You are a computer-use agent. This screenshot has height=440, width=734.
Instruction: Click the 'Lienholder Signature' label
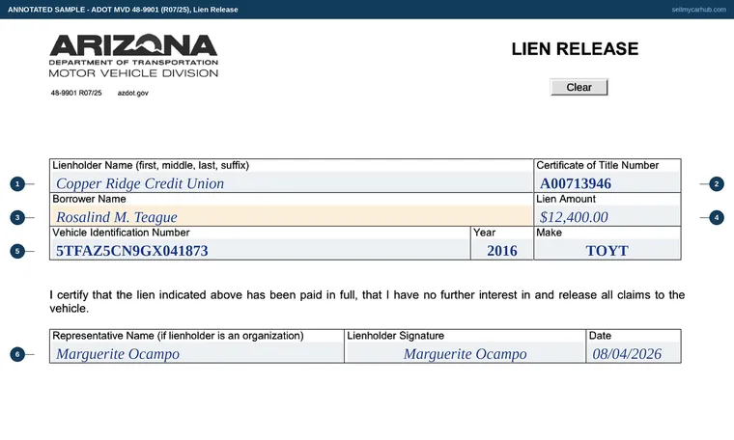coord(396,336)
